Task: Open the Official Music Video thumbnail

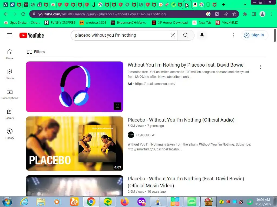Action: pyautogui.click(x=75, y=186)
